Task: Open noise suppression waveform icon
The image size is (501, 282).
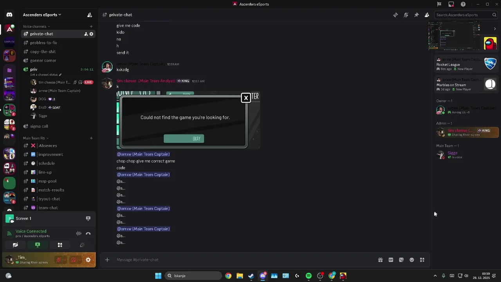Action: 79,233
